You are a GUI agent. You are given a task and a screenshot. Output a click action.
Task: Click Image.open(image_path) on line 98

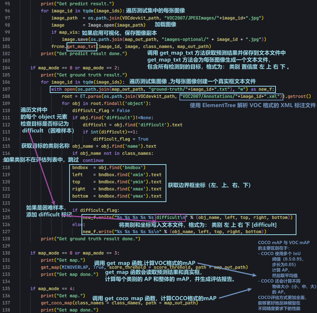117,25
